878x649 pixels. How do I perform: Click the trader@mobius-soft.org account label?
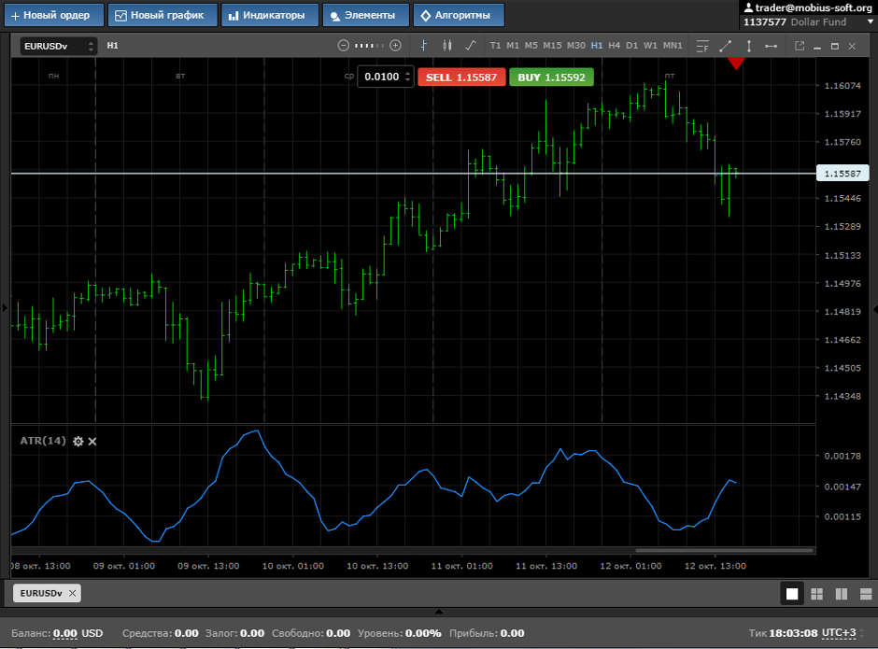pos(808,7)
